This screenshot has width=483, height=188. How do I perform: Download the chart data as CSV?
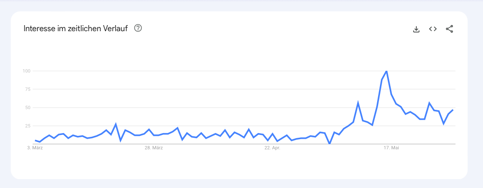pyautogui.click(x=416, y=29)
